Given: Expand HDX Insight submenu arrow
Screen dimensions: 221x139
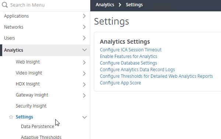Looking at the screenshot, I should (84, 84).
